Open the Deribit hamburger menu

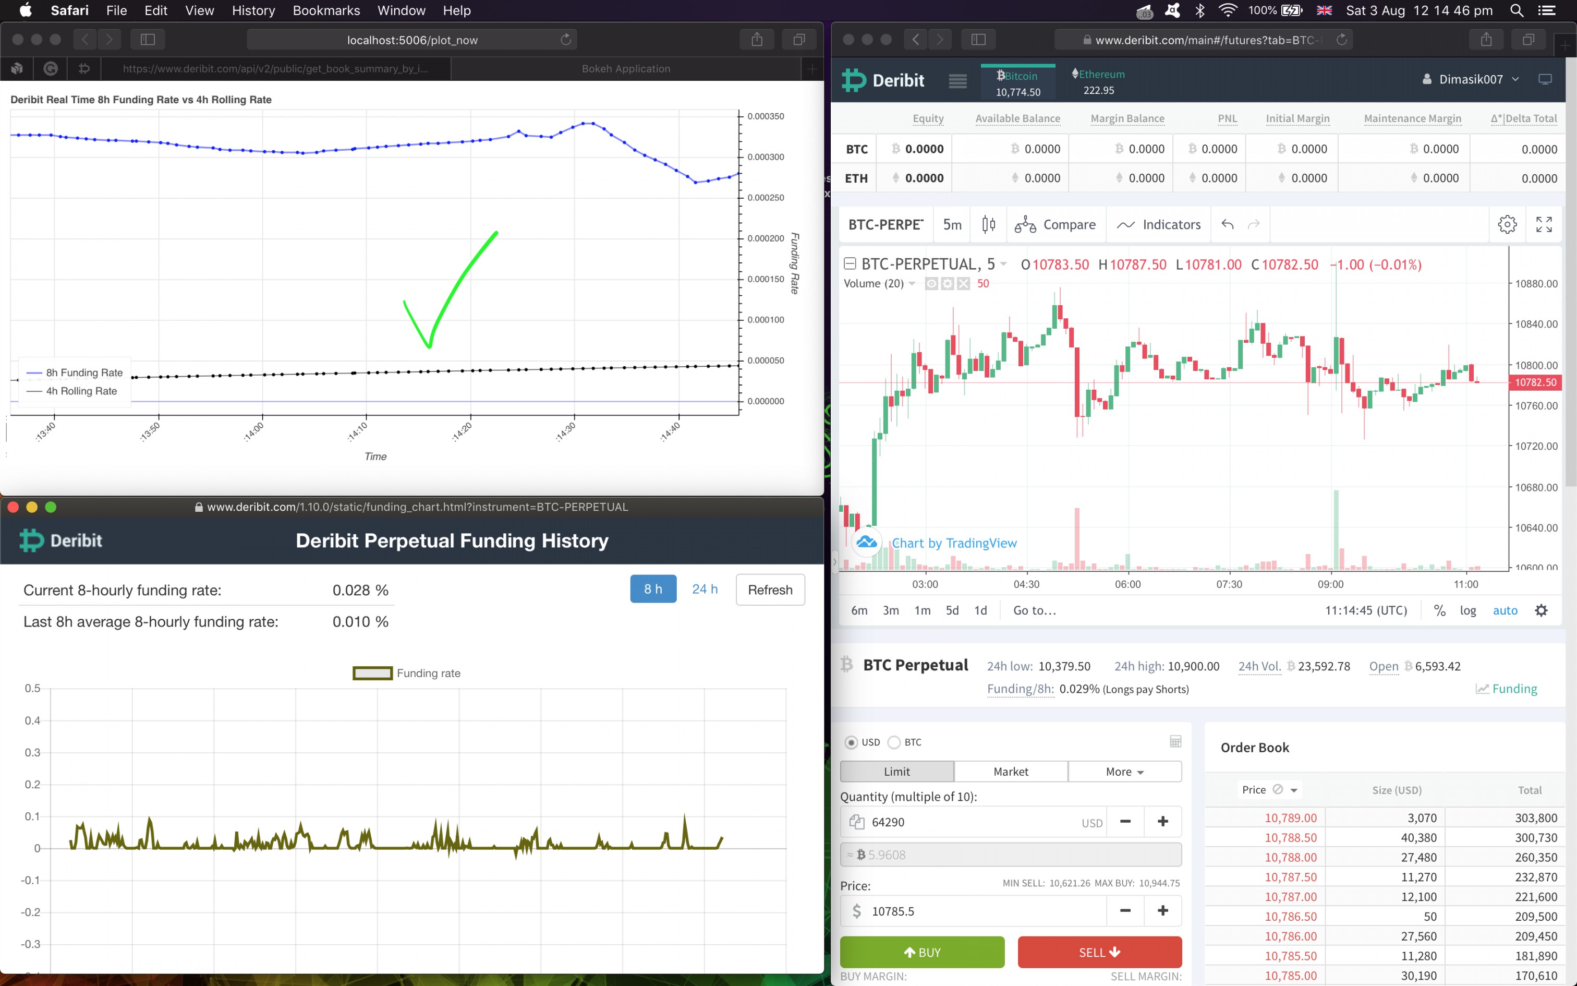(957, 80)
